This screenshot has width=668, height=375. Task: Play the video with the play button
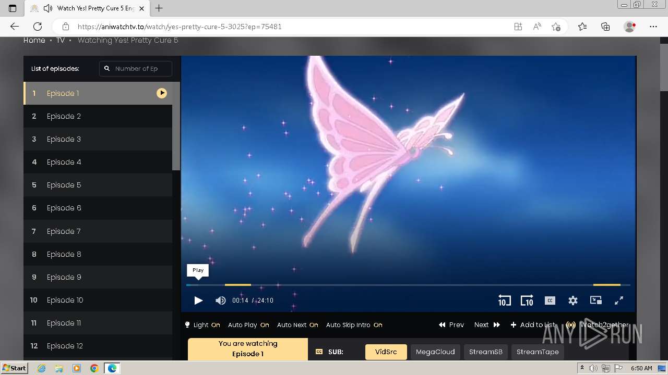tap(198, 301)
